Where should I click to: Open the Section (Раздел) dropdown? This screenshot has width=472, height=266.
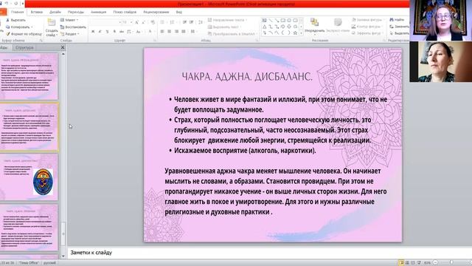(70, 34)
